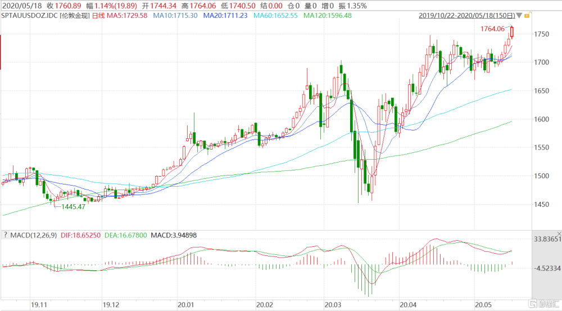Click the 20.04 date axis label
Image resolution: width=562 pixels, height=311 pixels.
coord(408,305)
